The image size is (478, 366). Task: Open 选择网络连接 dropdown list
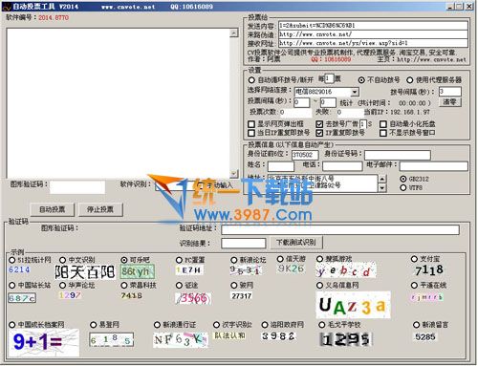tap(355, 92)
